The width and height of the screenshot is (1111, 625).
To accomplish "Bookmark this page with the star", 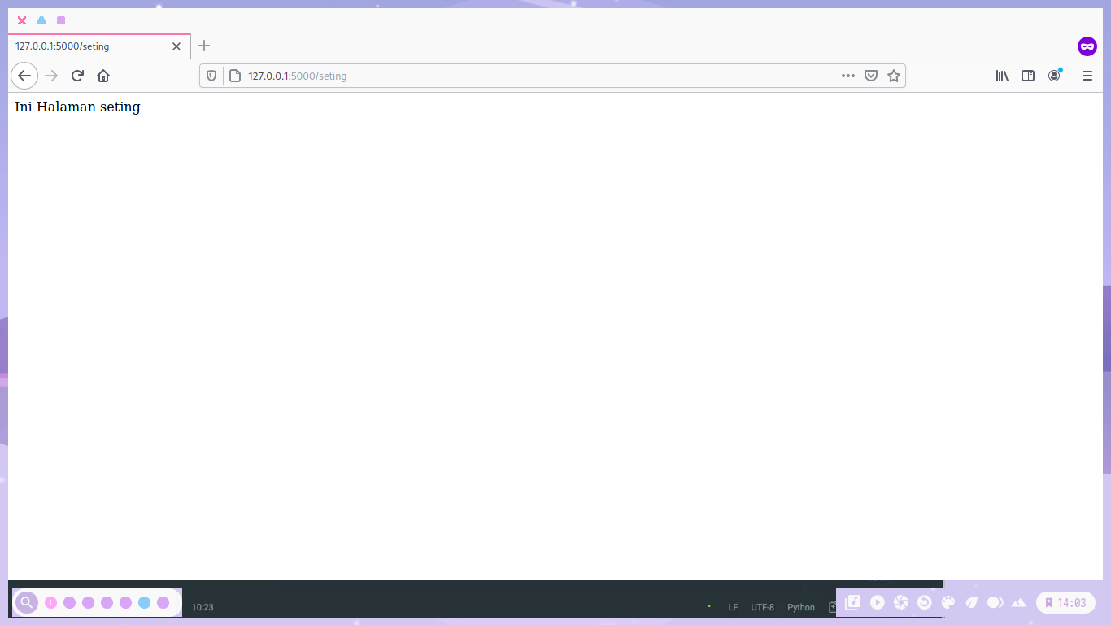I will [894, 76].
